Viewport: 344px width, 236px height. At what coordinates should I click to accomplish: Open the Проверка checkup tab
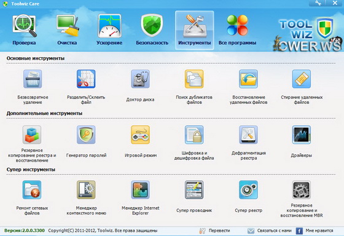[x=24, y=29]
